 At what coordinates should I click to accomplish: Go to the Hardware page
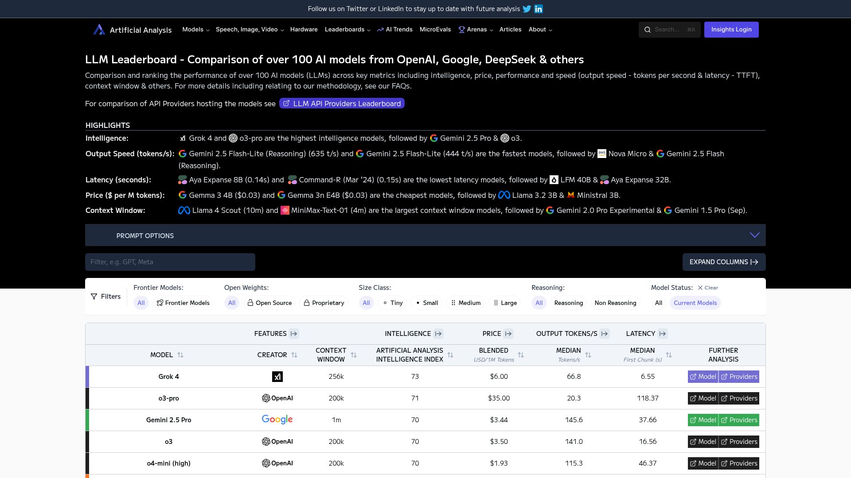click(x=304, y=30)
